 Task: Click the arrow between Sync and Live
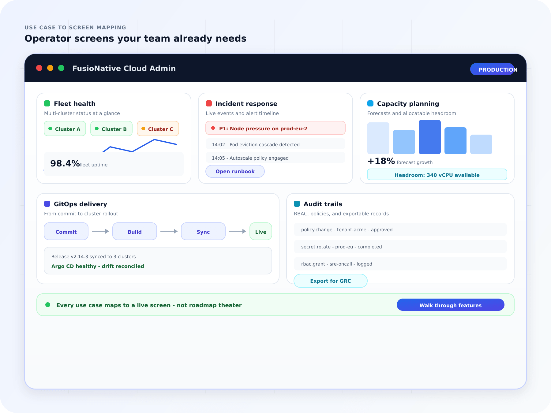tap(238, 231)
